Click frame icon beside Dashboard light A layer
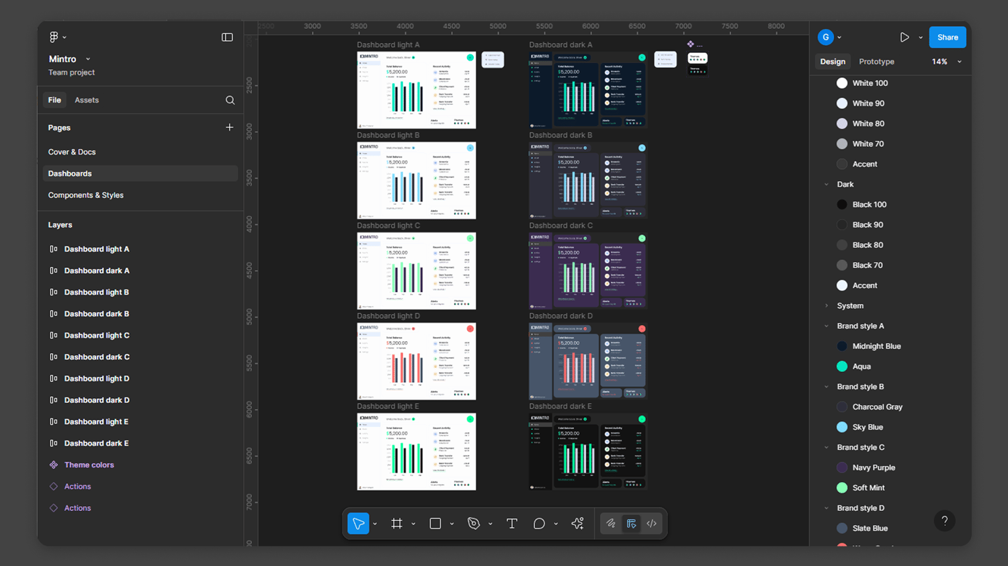 [x=54, y=249]
